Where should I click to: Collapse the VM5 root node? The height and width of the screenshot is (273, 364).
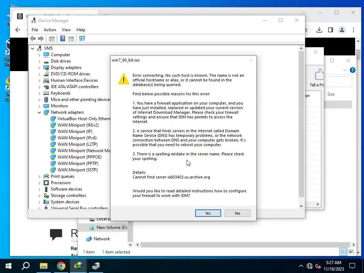33,48
